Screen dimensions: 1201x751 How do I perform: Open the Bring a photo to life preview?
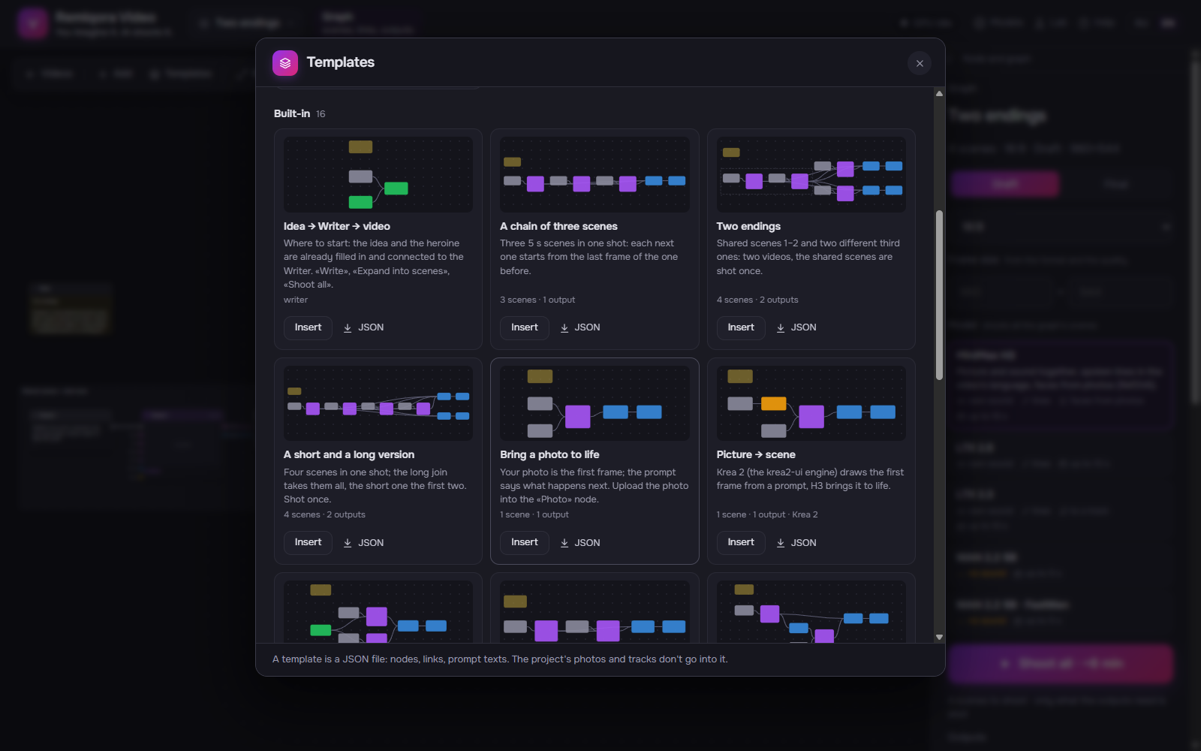click(594, 403)
